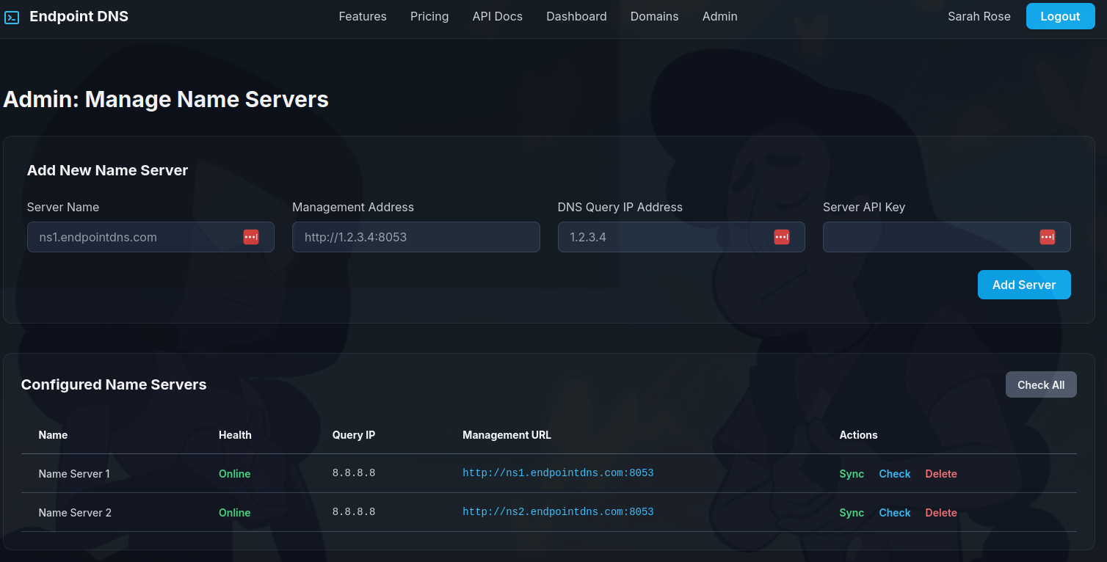The height and width of the screenshot is (562, 1107).
Task: Click password manager icon in Server Name field
Action: point(251,237)
